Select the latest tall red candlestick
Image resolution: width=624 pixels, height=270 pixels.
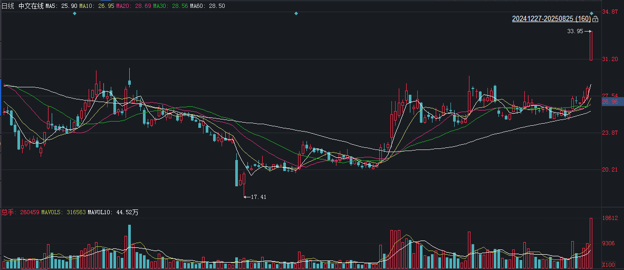click(x=591, y=46)
